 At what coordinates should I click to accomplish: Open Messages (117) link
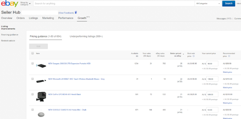(224, 19)
